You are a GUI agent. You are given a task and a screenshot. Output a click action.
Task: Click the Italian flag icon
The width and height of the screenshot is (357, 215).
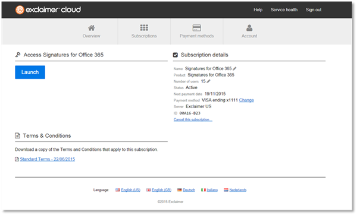click(x=203, y=190)
